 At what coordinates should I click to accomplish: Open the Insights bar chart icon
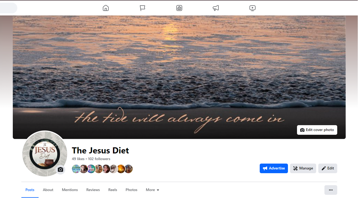point(179,8)
